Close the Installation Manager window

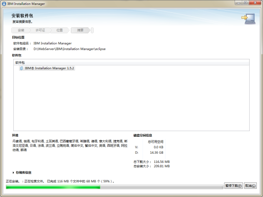[255, 3]
